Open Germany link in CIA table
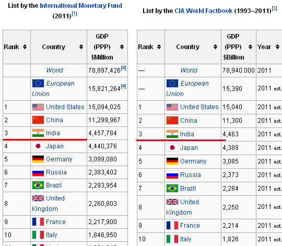Viewport: 282px width, 246px height. pyautogui.click(x=193, y=161)
